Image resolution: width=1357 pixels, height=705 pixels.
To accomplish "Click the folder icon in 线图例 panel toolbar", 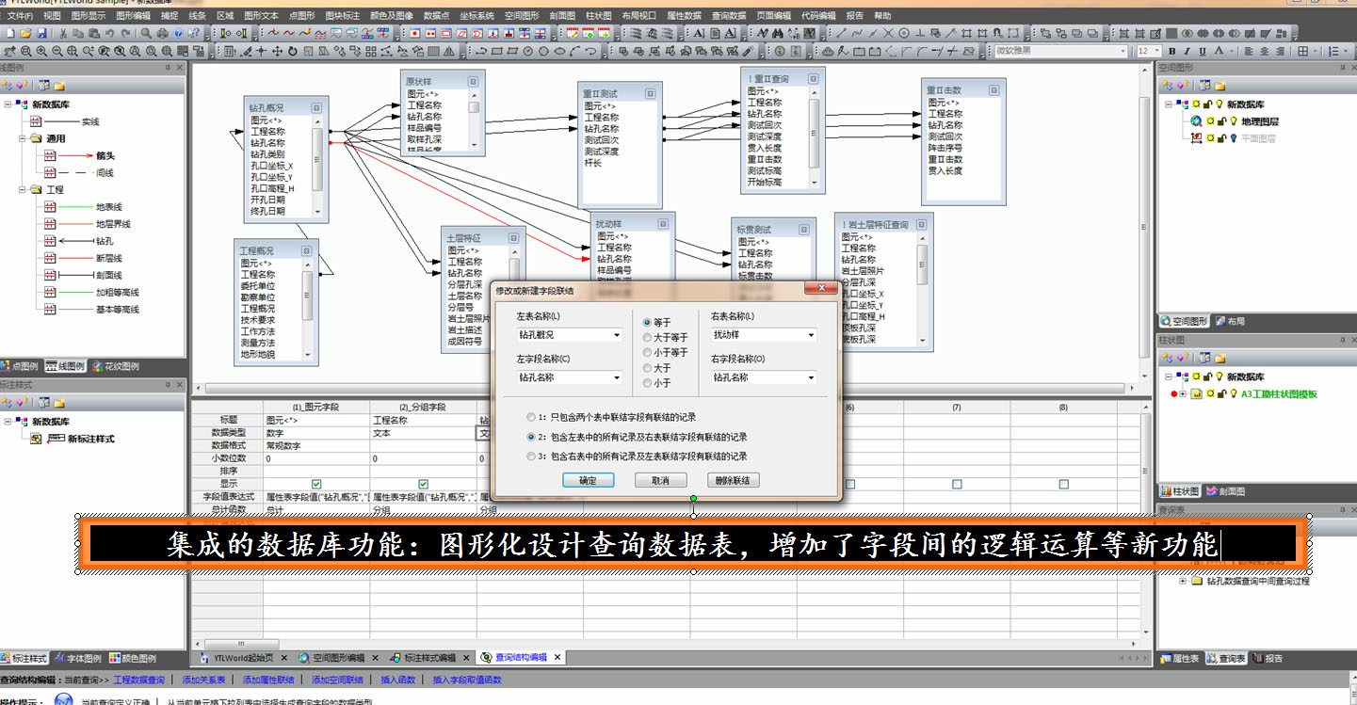I will click(x=57, y=84).
